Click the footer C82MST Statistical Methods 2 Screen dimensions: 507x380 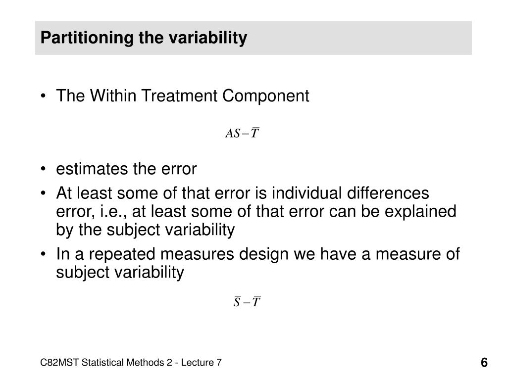pyautogui.click(x=106, y=363)
